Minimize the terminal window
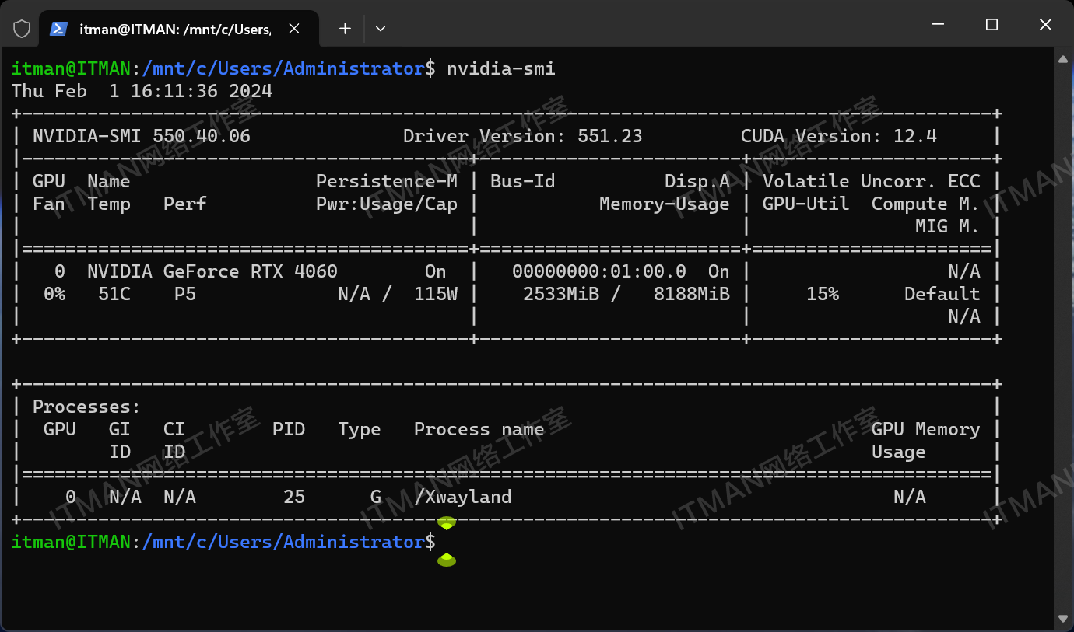Image resolution: width=1074 pixels, height=632 pixels. pyautogui.click(x=938, y=25)
